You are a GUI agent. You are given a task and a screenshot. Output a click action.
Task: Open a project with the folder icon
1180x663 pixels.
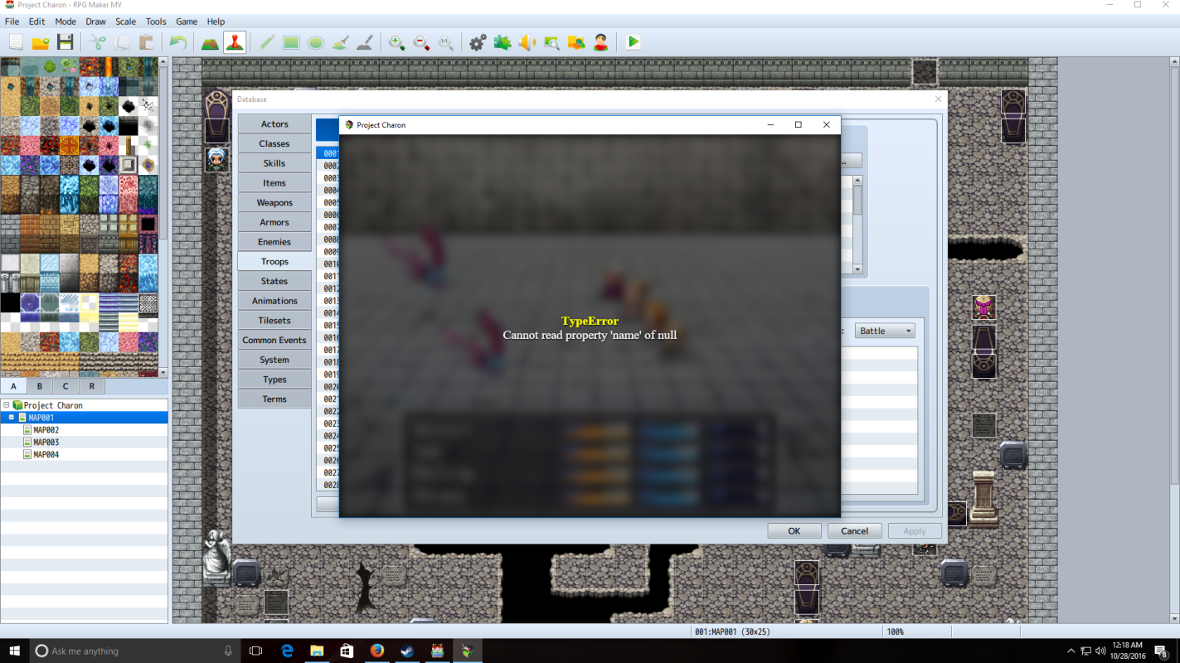coord(40,42)
